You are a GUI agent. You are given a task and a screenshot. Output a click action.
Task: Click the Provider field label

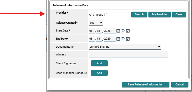pos(62,13)
